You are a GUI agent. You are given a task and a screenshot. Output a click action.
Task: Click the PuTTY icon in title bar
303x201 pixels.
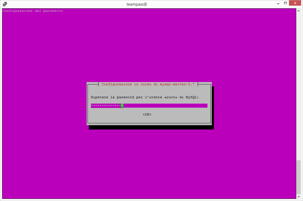[x=5, y=4]
